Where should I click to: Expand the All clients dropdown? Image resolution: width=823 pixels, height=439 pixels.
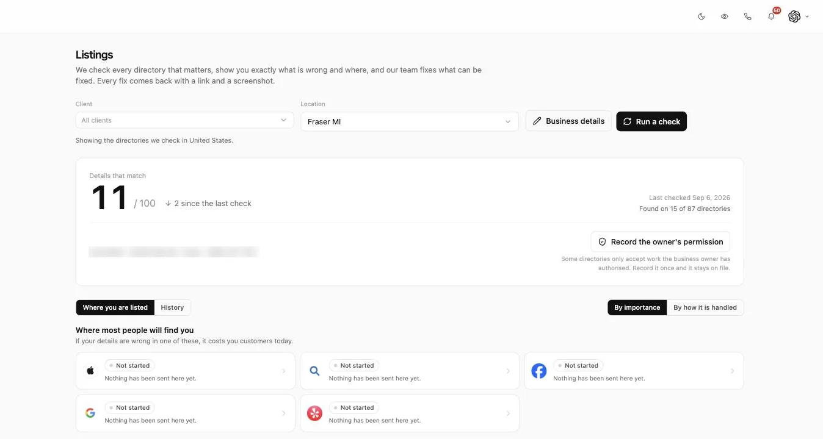tap(184, 120)
